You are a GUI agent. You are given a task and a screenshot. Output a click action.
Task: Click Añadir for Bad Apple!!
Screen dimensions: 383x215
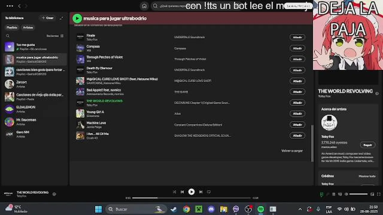[x=297, y=92]
